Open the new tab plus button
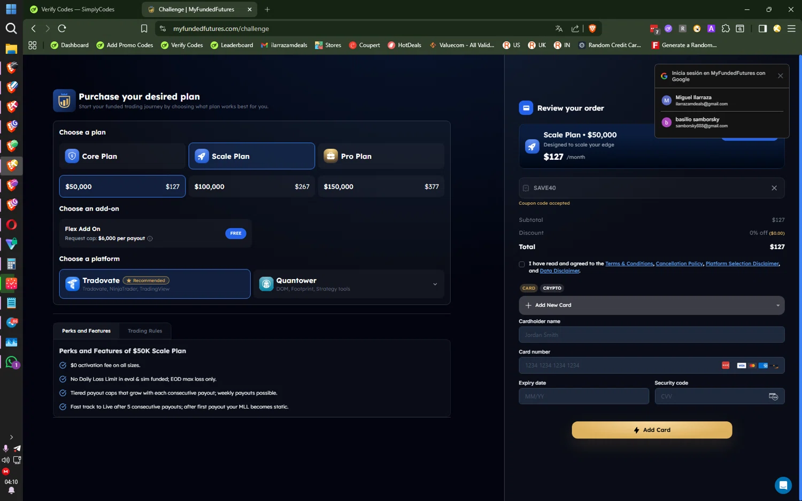802x501 pixels. coord(267,9)
